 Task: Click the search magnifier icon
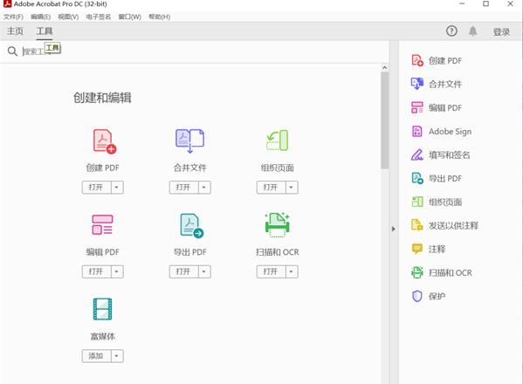[x=12, y=51]
